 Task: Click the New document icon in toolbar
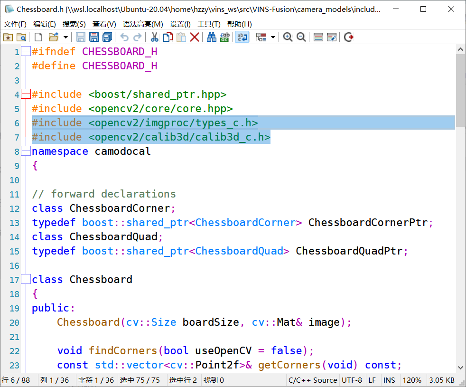click(38, 37)
